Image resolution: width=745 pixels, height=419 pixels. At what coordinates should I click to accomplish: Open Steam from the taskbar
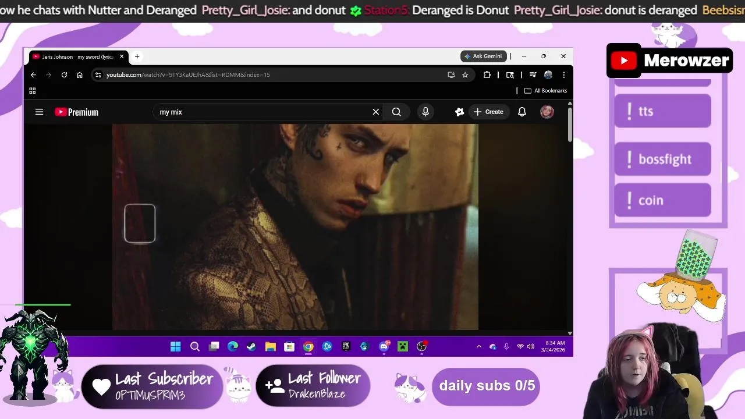tap(251, 347)
